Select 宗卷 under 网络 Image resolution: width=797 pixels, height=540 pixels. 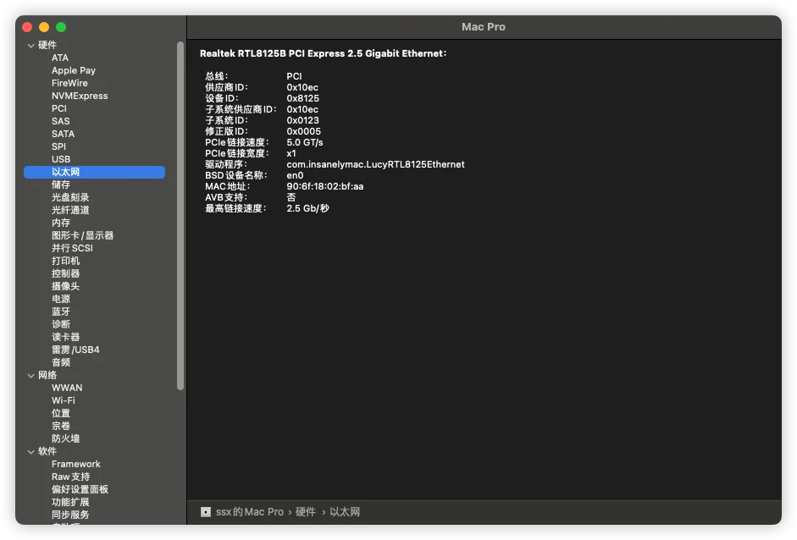[x=61, y=427]
